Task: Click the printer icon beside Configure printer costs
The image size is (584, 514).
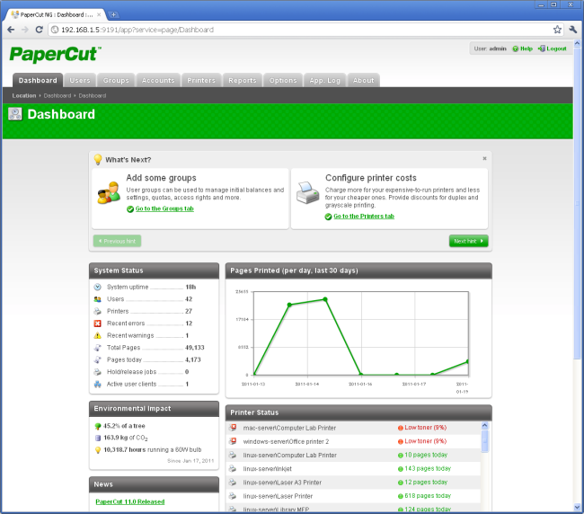Action: pyautogui.click(x=306, y=192)
